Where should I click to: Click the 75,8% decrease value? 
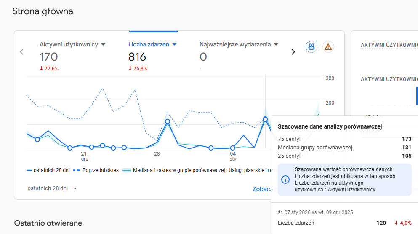point(138,69)
